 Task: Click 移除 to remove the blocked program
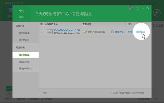[130, 32]
